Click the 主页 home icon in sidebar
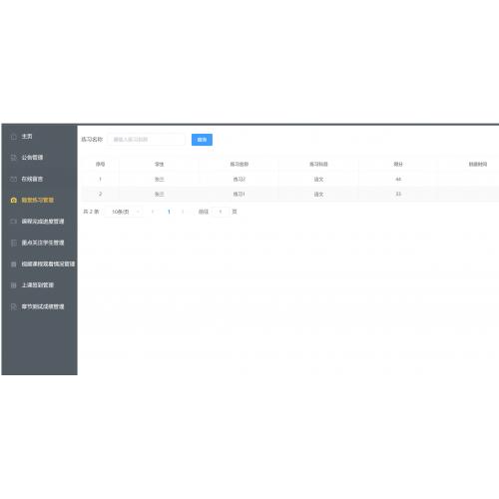Image resolution: width=499 pixels, height=499 pixels. pyautogui.click(x=13, y=137)
